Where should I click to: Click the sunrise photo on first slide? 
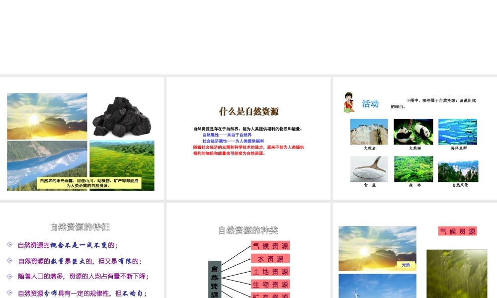[47, 116]
